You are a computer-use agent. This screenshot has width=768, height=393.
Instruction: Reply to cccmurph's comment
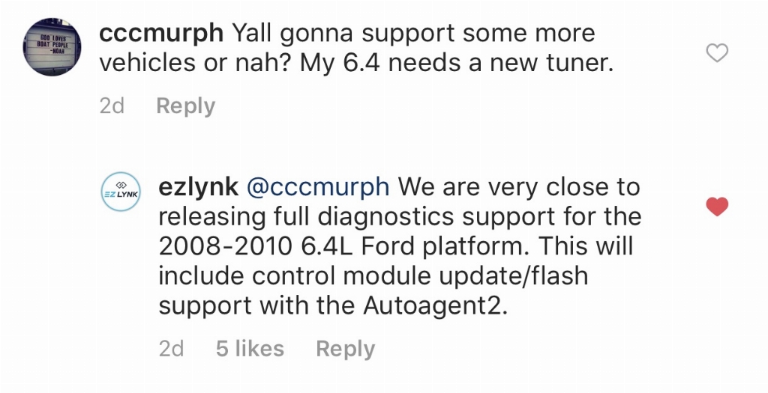[x=186, y=106]
